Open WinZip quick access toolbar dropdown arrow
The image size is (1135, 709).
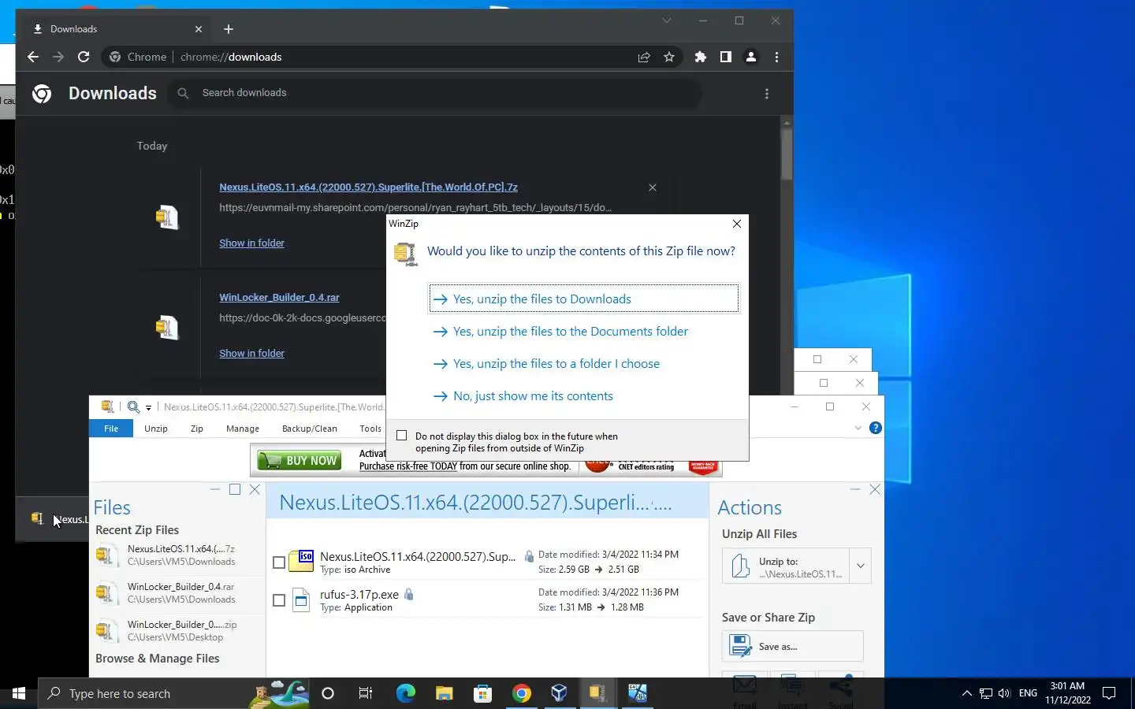coord(148,408)
